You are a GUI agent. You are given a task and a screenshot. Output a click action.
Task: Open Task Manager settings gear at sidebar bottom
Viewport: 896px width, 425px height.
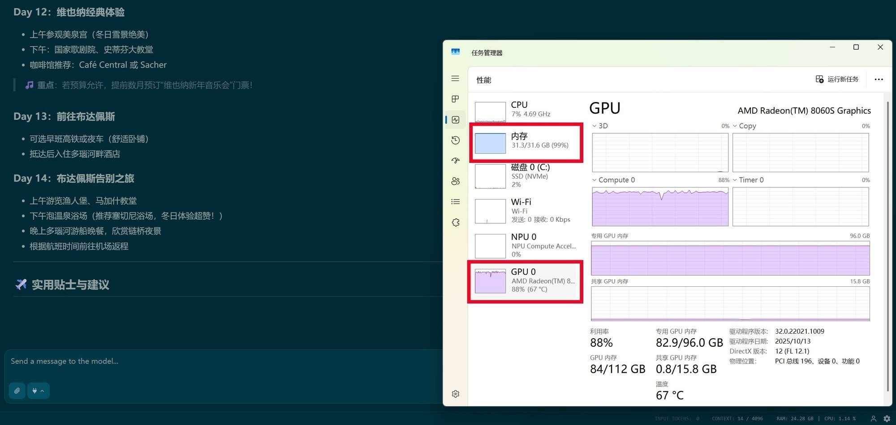(x=455, y=394)
